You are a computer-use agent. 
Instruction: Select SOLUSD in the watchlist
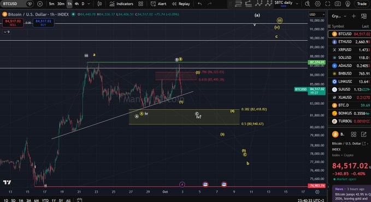pyautogui.click(x=350, y=58)
